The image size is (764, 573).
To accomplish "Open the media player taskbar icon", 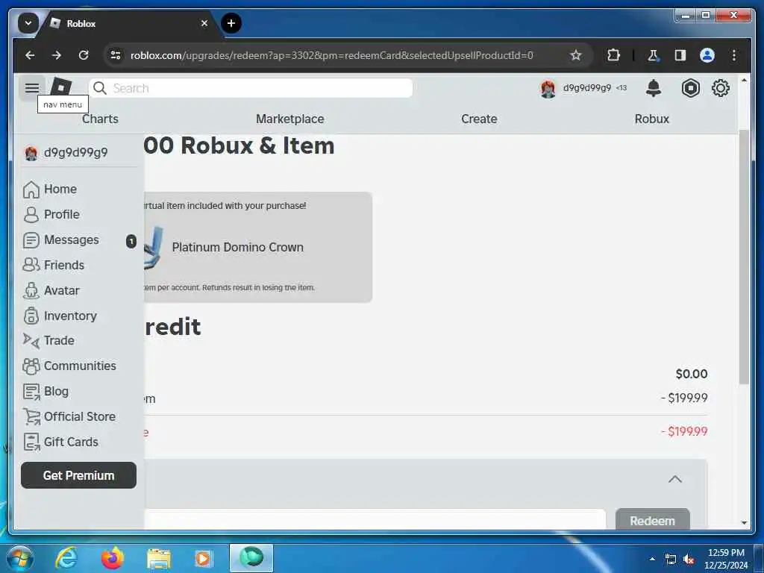I will [x=204, y=558].
